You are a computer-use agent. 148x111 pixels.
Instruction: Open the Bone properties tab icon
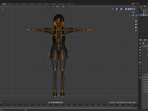(140, 74)
